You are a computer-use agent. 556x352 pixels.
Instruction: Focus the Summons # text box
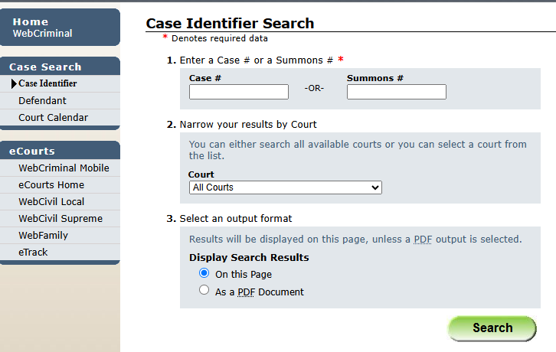tap(397, 92)
